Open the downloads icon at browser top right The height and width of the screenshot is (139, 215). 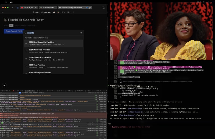coord(104,8)
